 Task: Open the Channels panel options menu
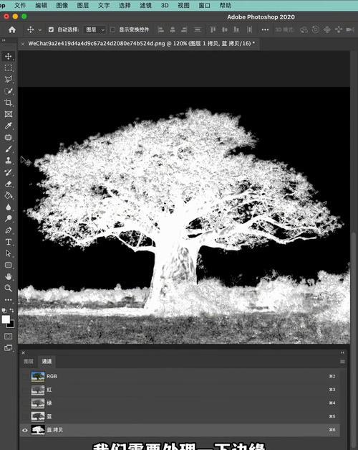[x=342, y=362]
